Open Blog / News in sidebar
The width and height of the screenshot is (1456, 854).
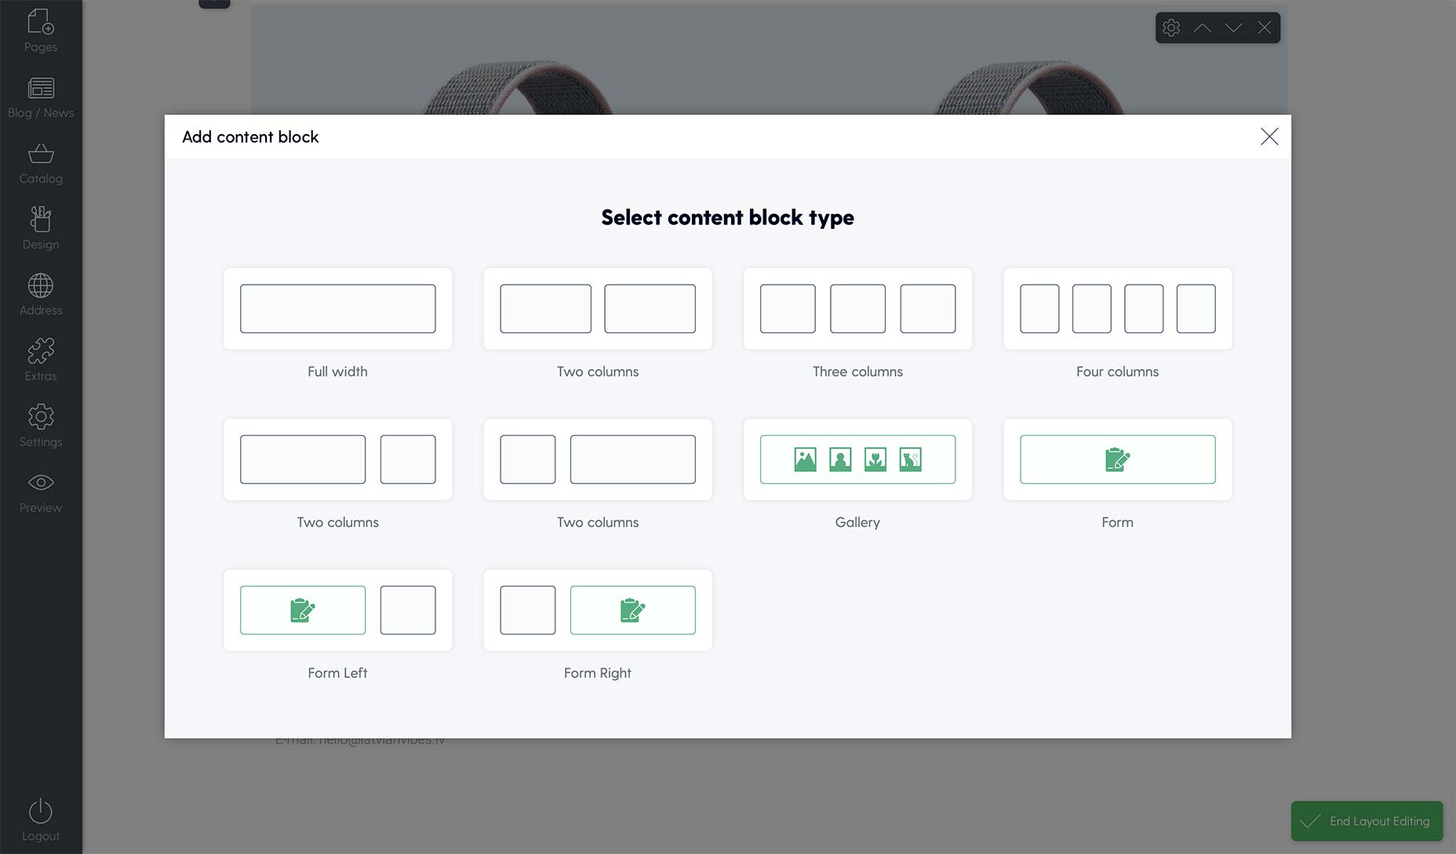click(41, 97)
